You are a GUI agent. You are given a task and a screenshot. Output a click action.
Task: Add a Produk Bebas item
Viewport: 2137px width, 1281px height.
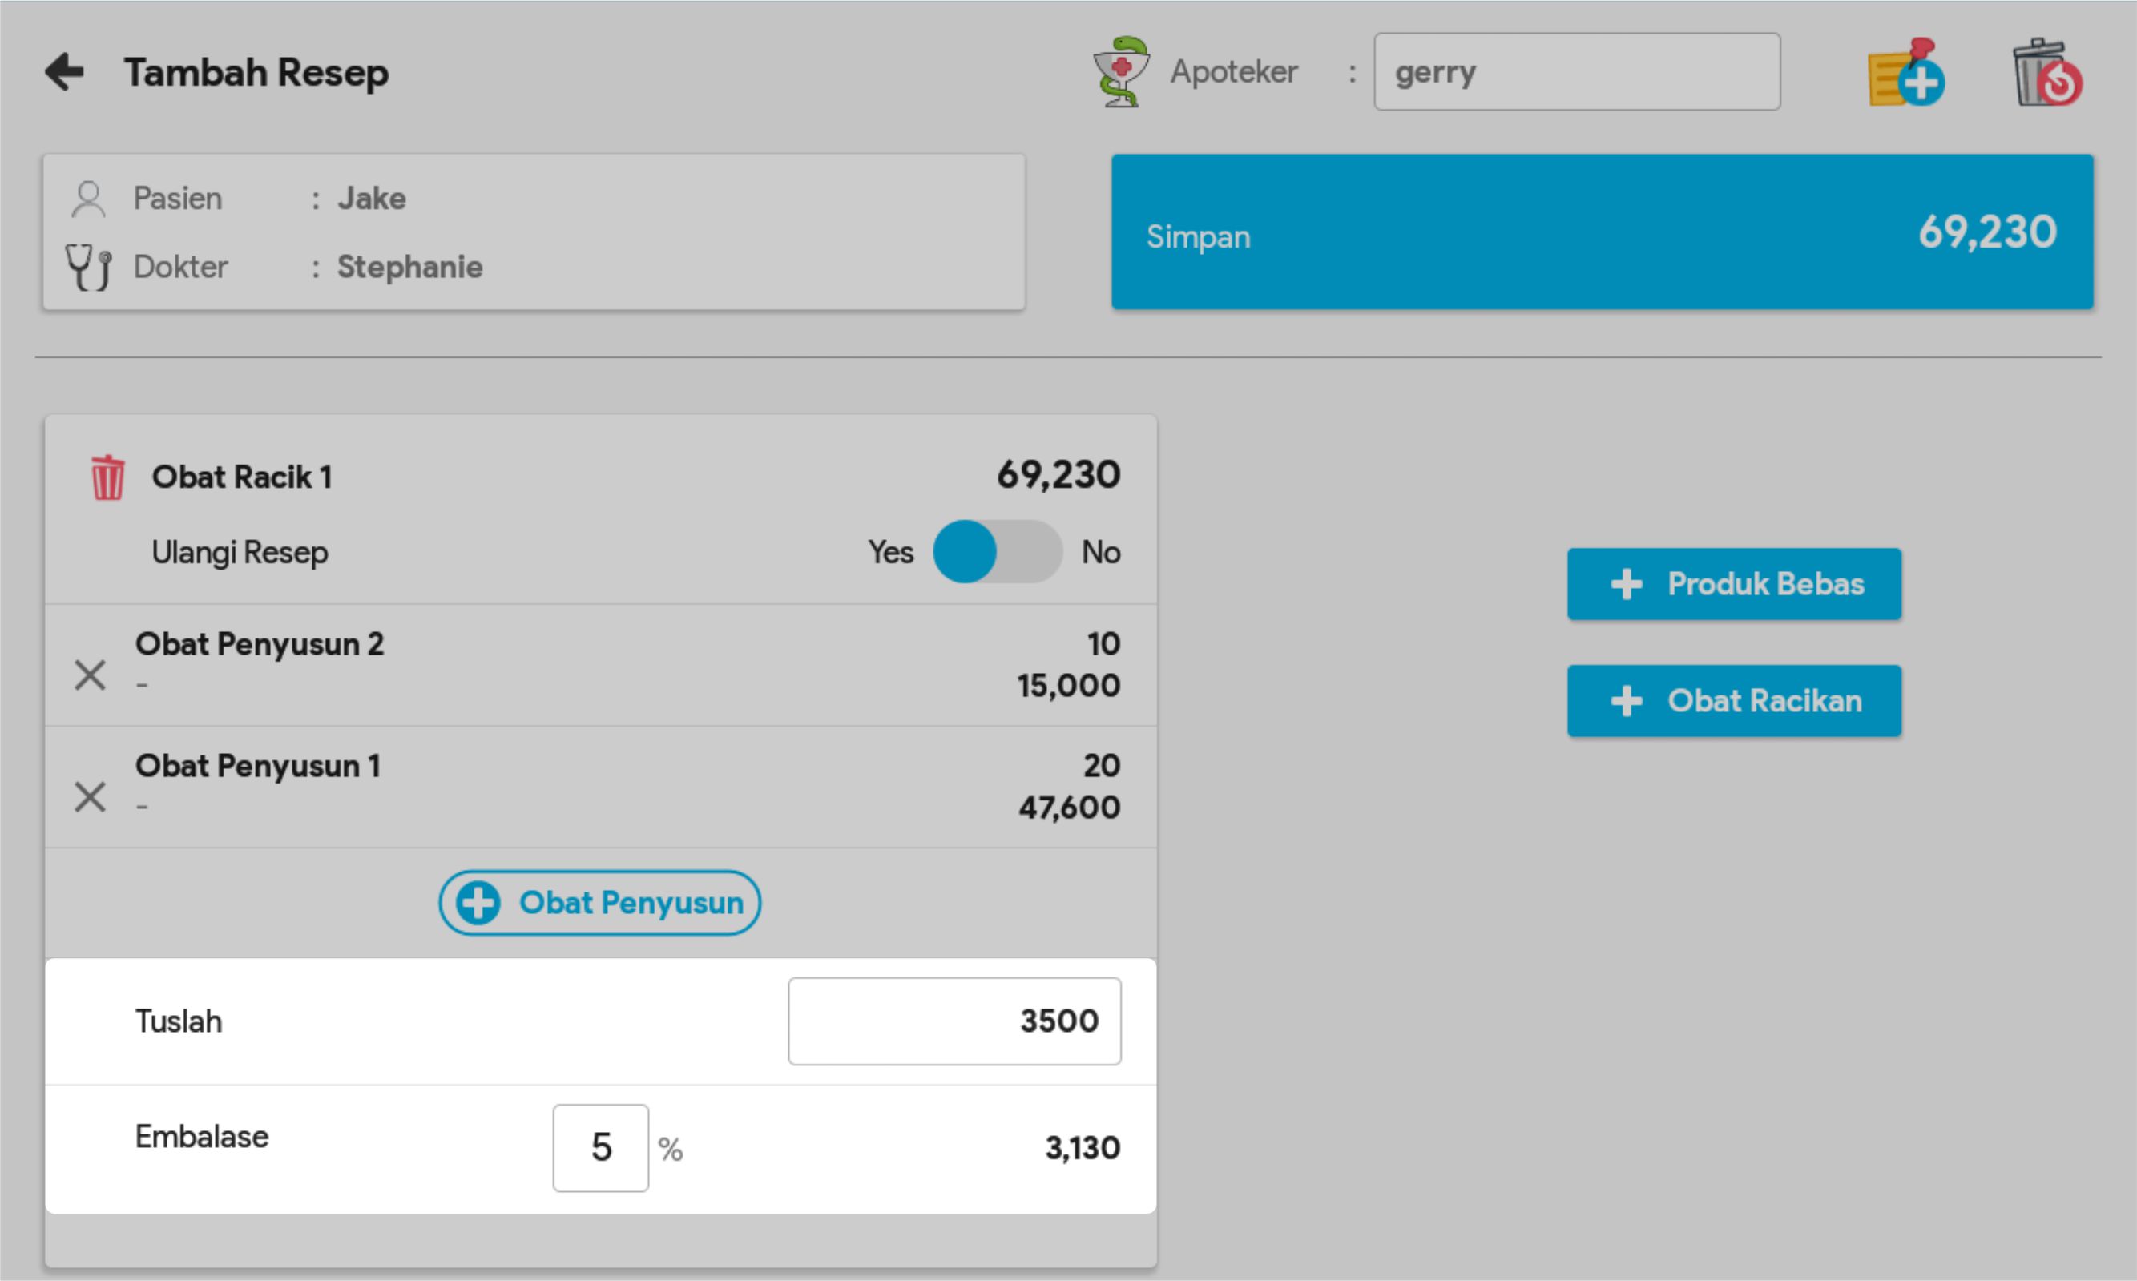click(1733, 584)
